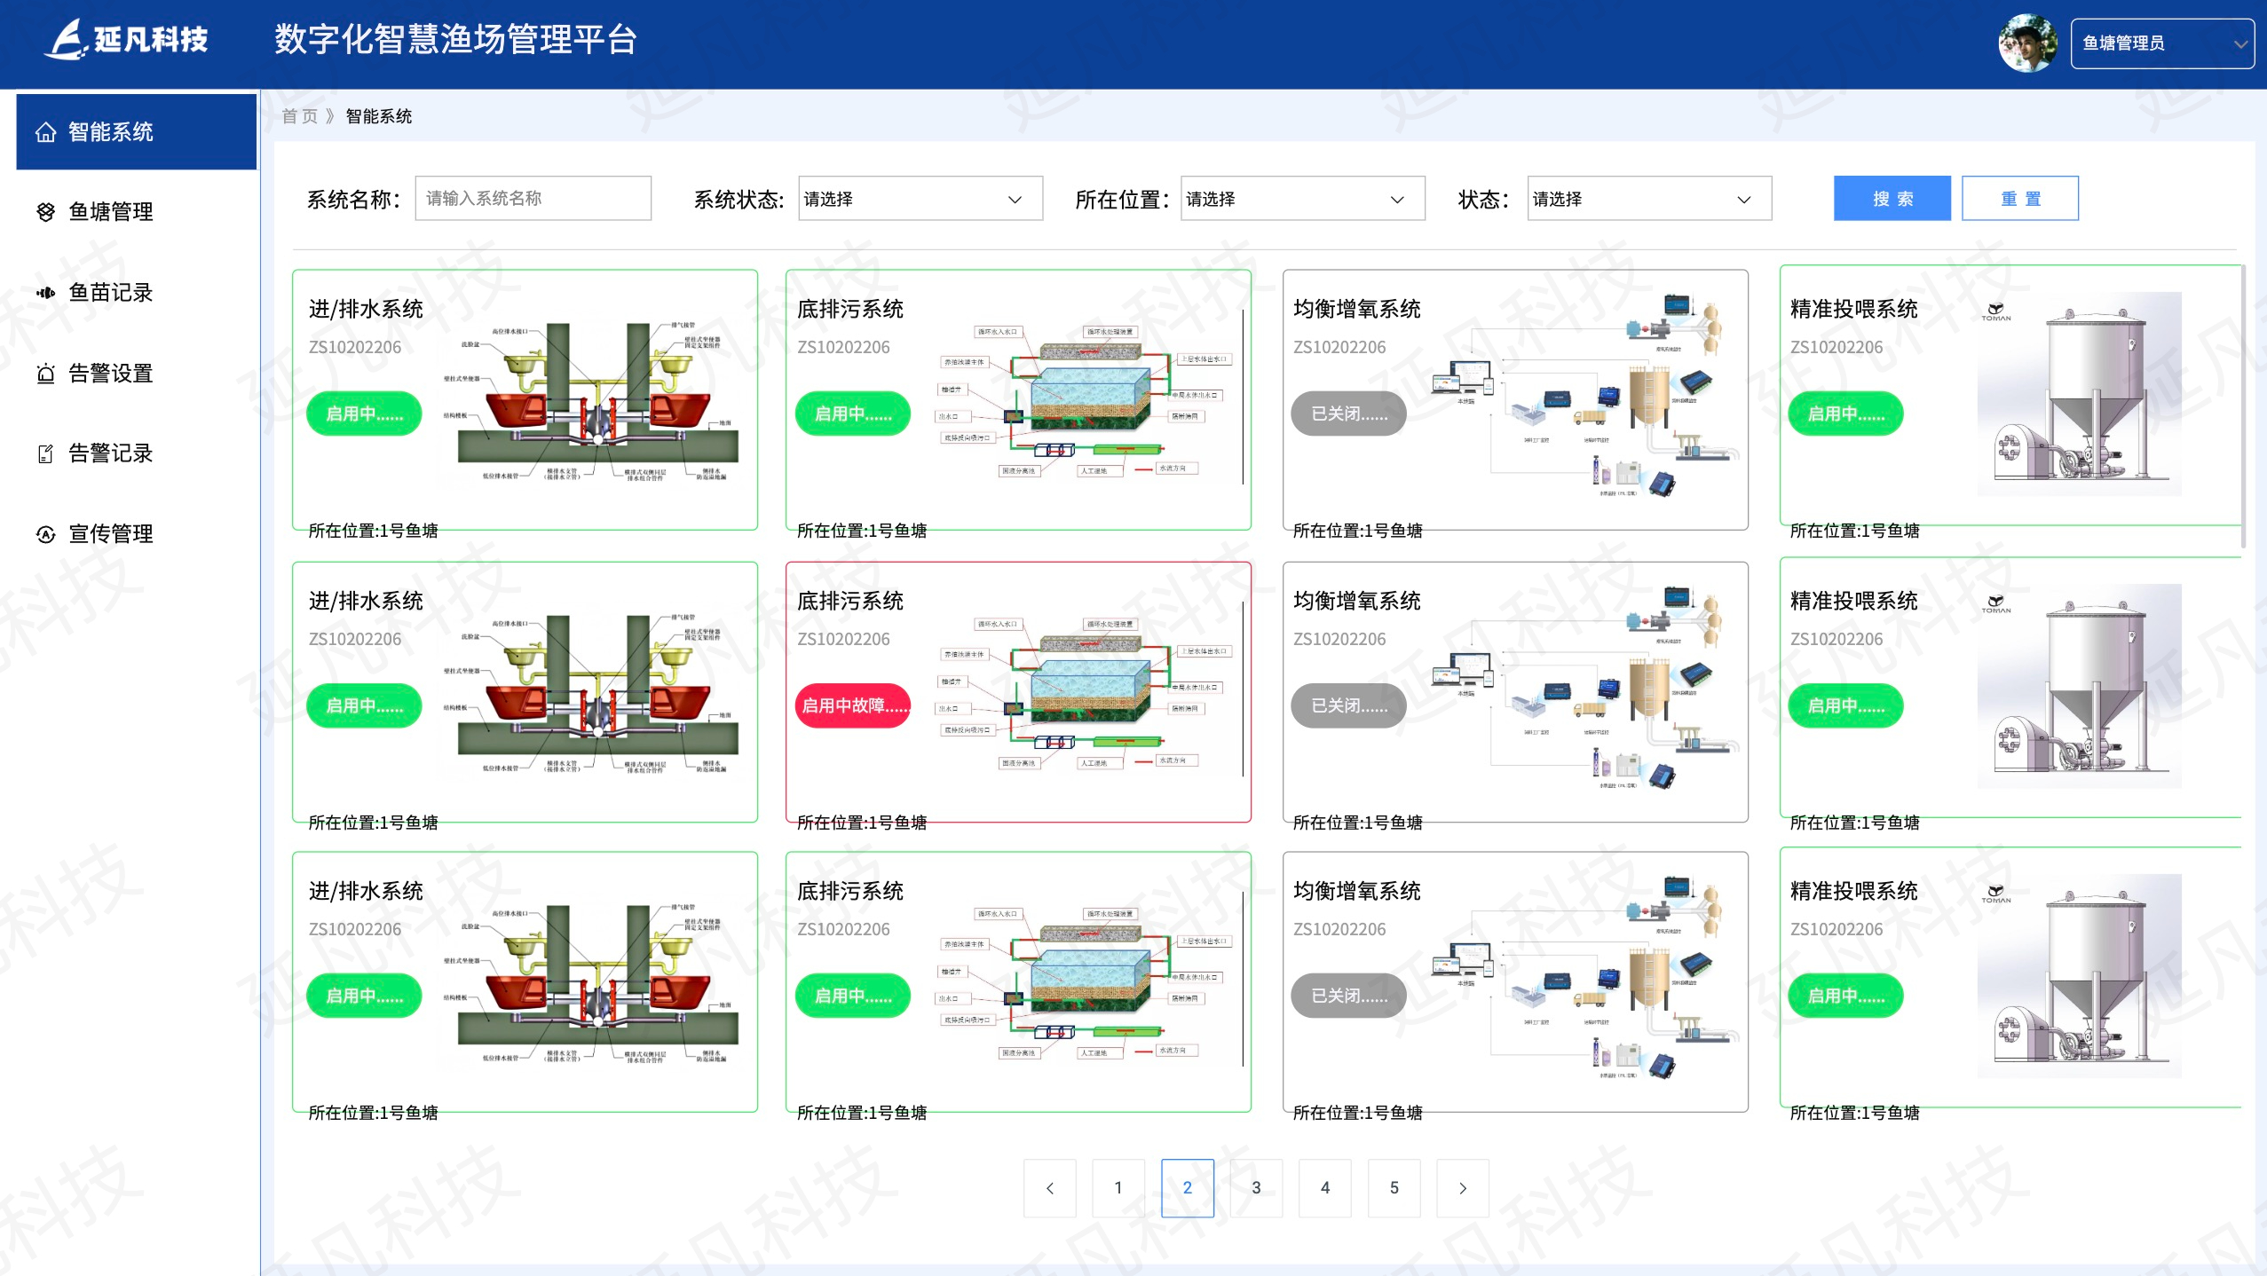Click the third-row 进/排水系统 title
Image resolution: width=2267 pixels, height=1276 pixels.
coord(366,891)
